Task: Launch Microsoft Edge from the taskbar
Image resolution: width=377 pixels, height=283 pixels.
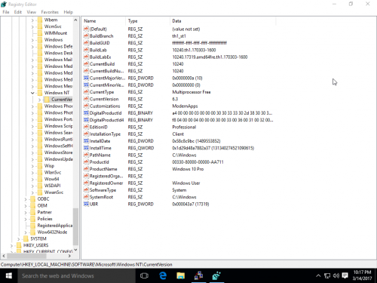Action: tap(163, 275)
